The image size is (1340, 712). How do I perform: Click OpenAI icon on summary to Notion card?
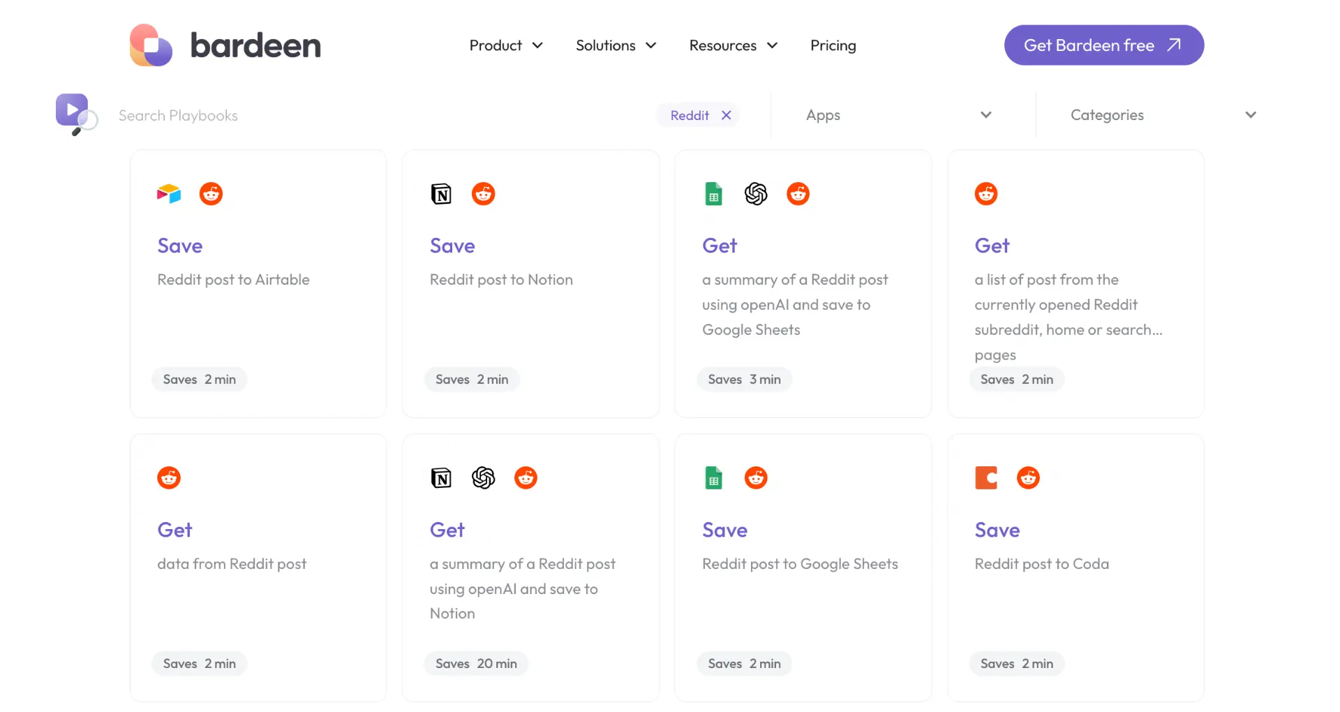483,477
